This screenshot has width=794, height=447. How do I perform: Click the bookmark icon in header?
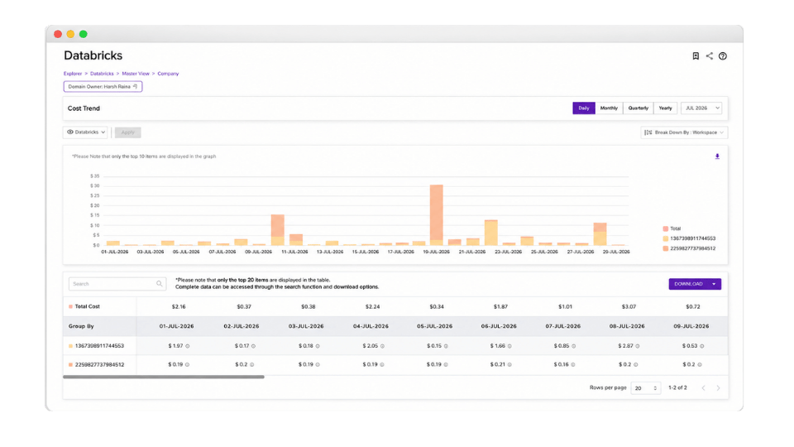696,56
